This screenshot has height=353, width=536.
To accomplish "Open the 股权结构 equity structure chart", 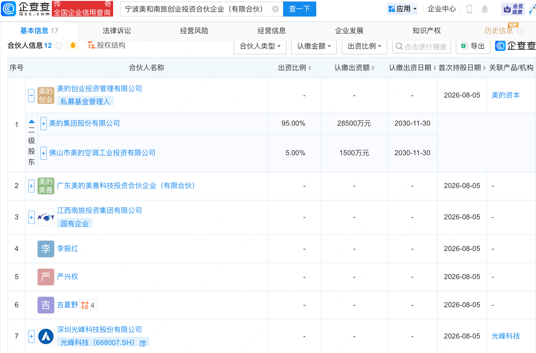I will [x=107, y=45].
